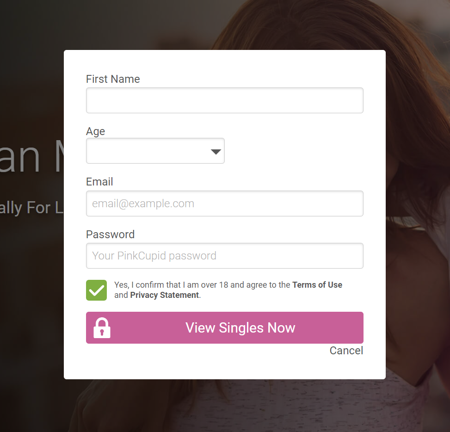Focus the PinkCupid Password field

click(x=225, y=256)
